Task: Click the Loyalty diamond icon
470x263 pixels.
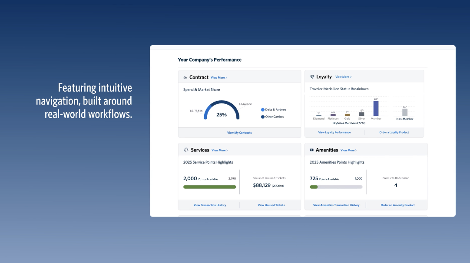Action: [x=312, y=77]
